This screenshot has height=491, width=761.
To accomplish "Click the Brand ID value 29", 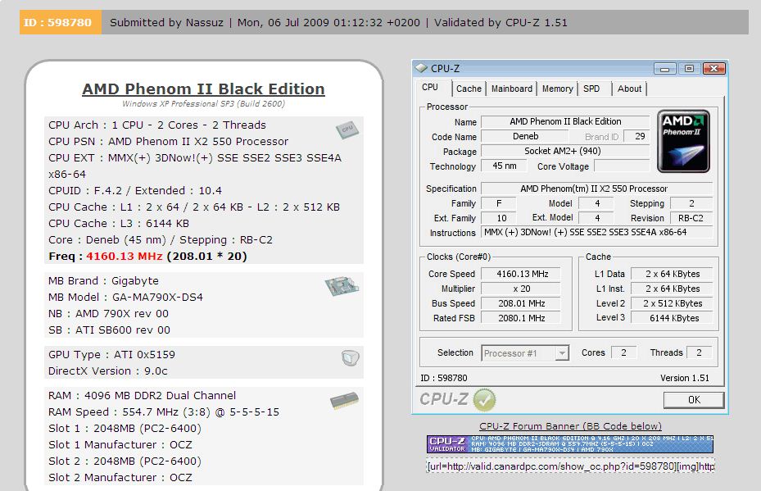I will point(636,136).
